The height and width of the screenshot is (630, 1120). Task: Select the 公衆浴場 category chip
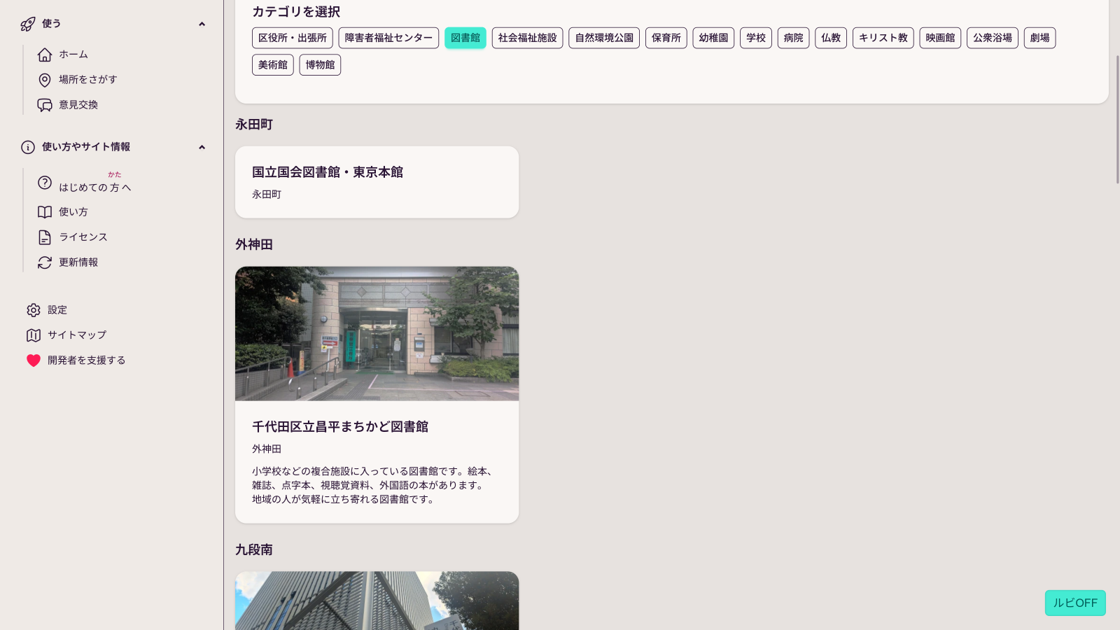[993, 38]
